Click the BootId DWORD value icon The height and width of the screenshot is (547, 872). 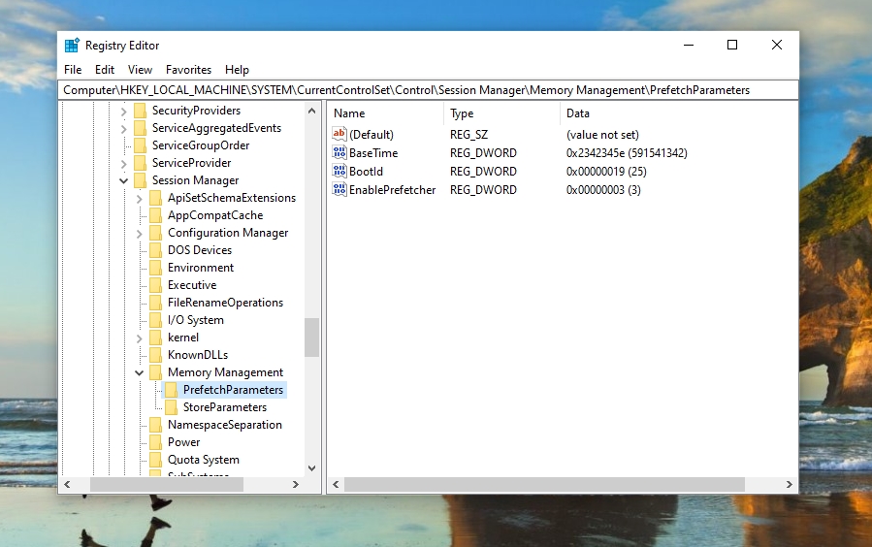[339, 170]
